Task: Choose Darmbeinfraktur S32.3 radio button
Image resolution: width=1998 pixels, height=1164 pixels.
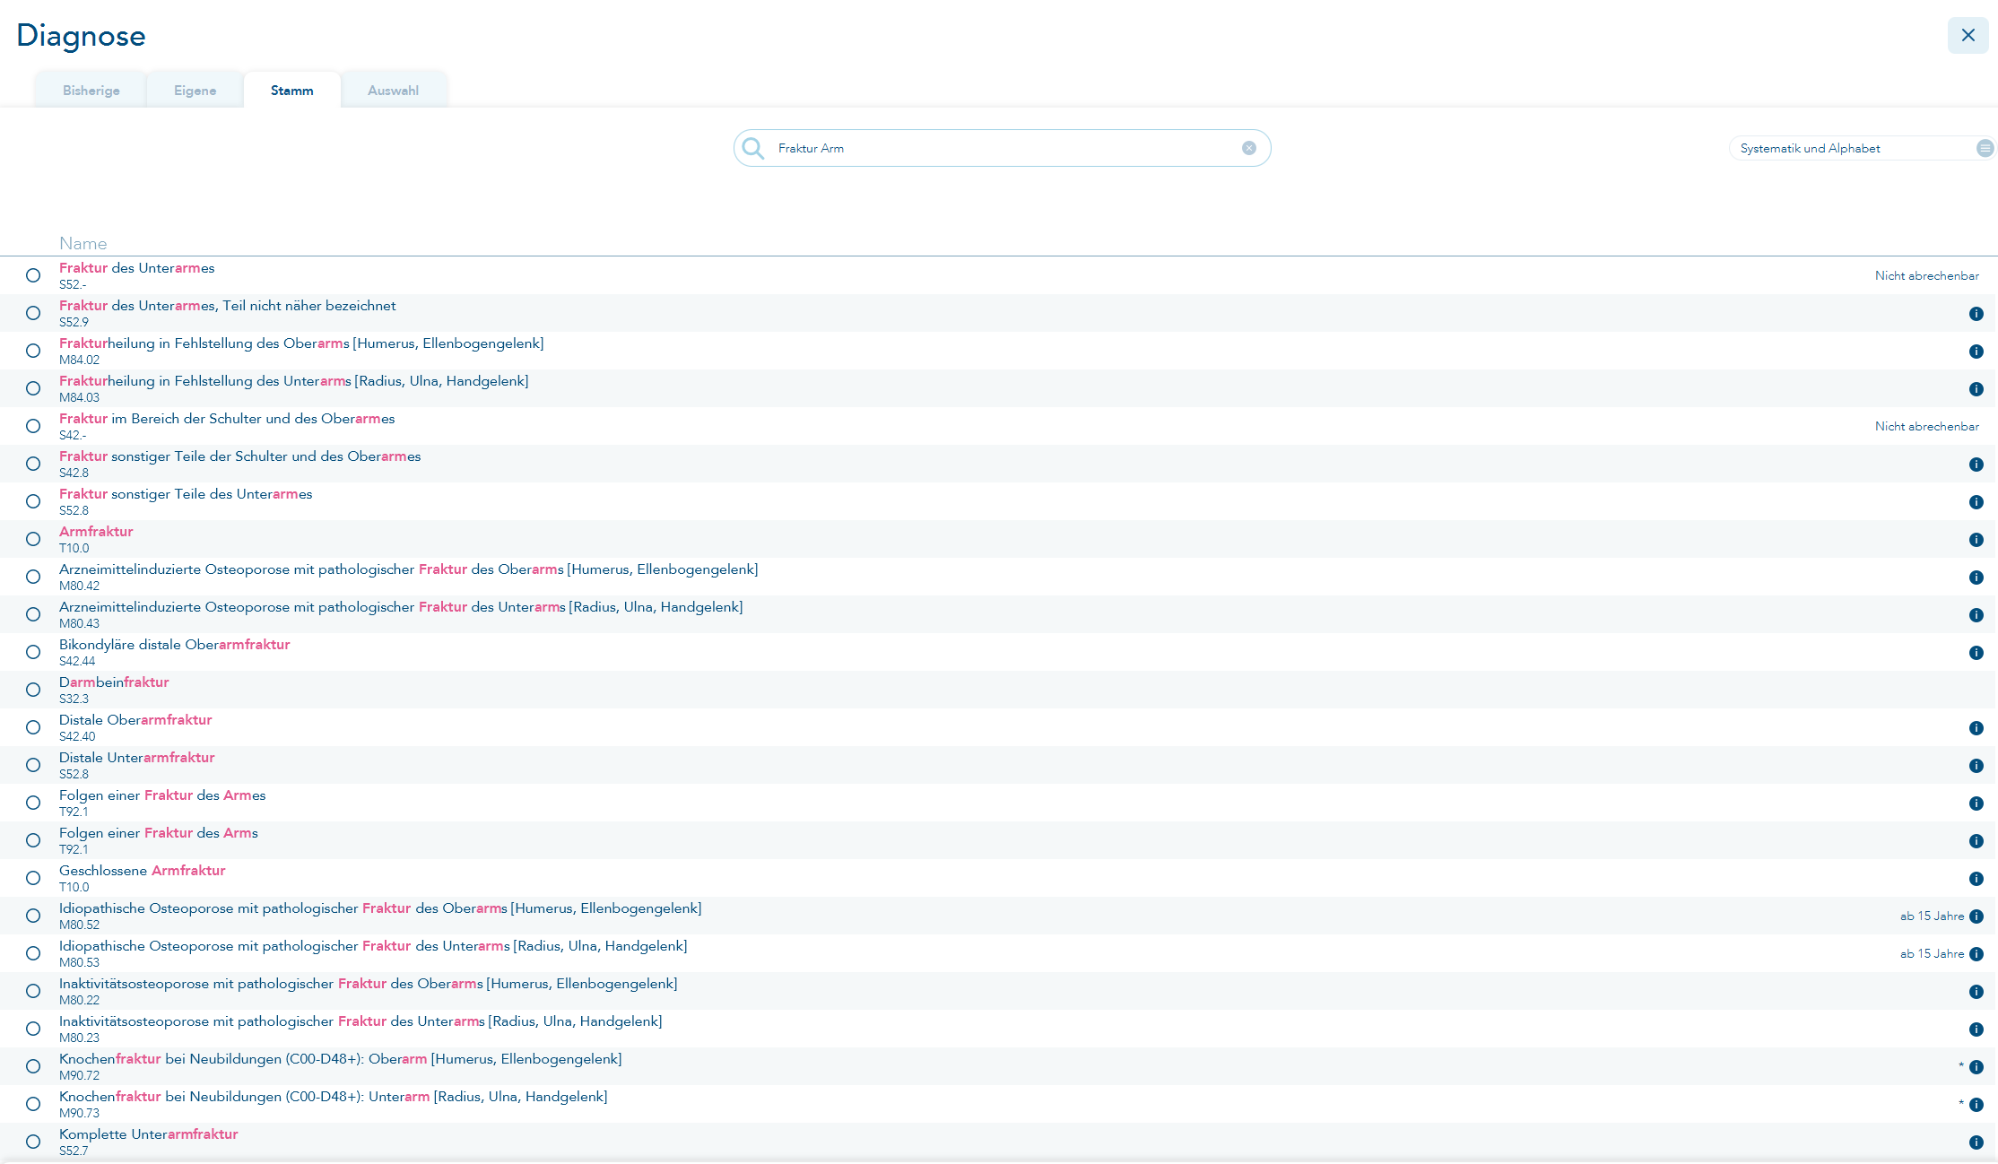Action: coord(33,690)
